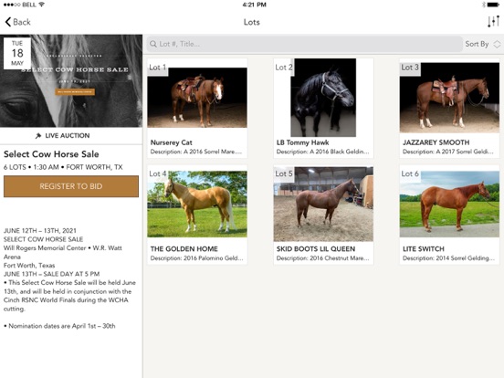Open the filter sliders icon
Screen dimensions: 504x378
coord(493,22)
